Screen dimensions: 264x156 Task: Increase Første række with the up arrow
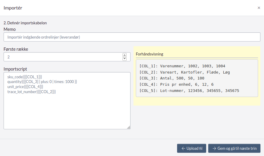coord(125,55)
